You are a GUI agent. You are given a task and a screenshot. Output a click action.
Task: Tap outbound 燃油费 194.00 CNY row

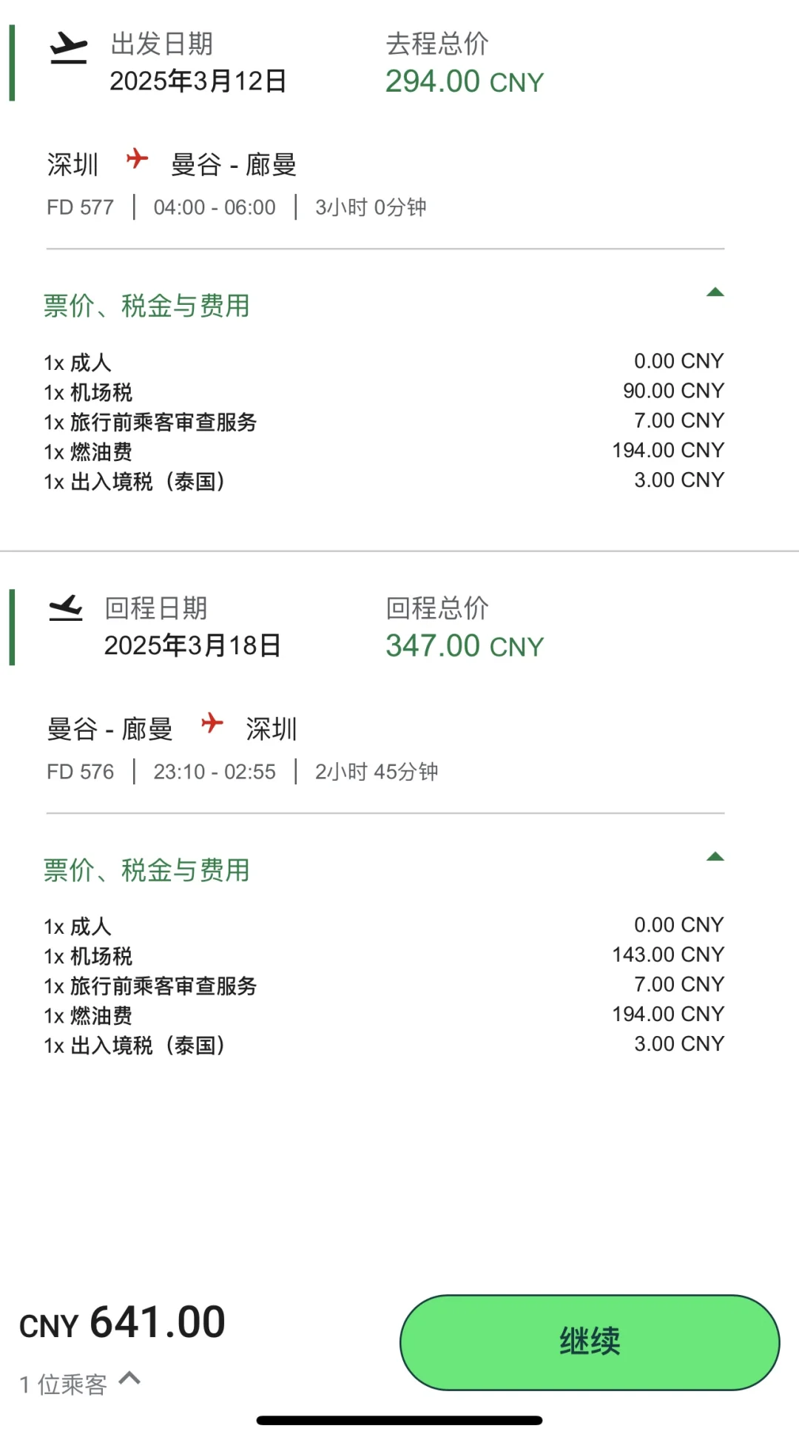point(384,451)
